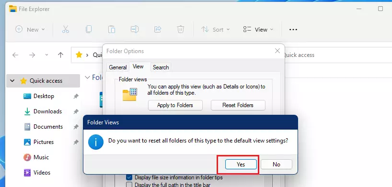Uncheck Display file size information in folder tips
Image resolution: width=392 pixels, height=187 pixels.
(129, 178)
